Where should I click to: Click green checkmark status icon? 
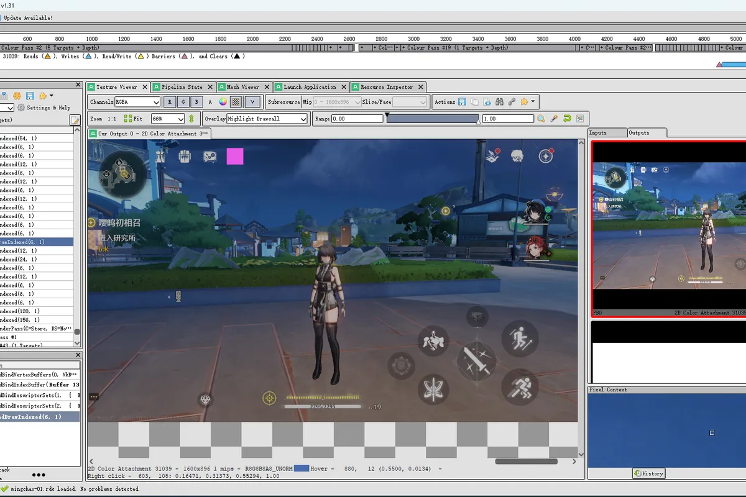click(5, 489)
